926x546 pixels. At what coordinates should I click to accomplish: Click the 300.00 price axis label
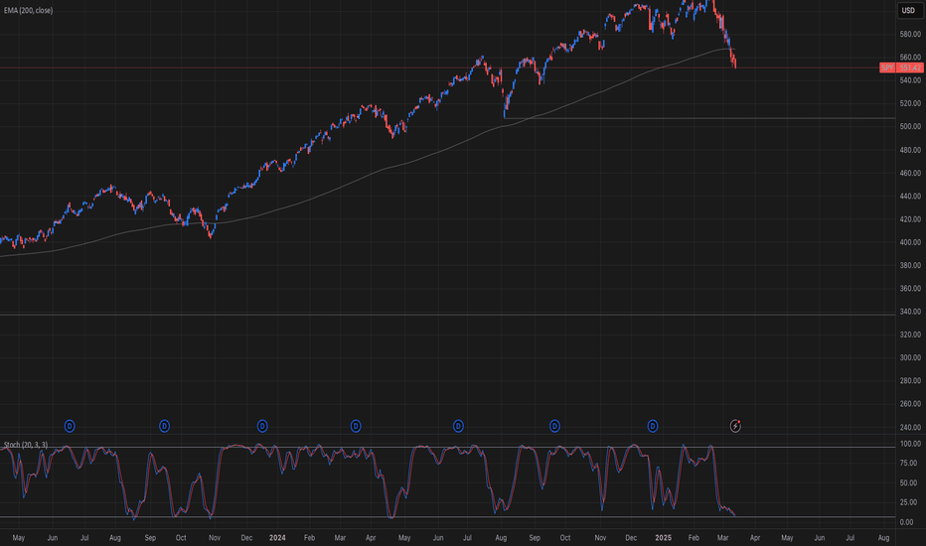(910, 357)
